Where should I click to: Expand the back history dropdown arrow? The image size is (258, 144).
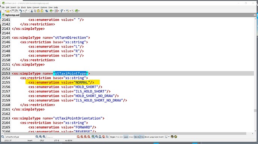(70, 11)
